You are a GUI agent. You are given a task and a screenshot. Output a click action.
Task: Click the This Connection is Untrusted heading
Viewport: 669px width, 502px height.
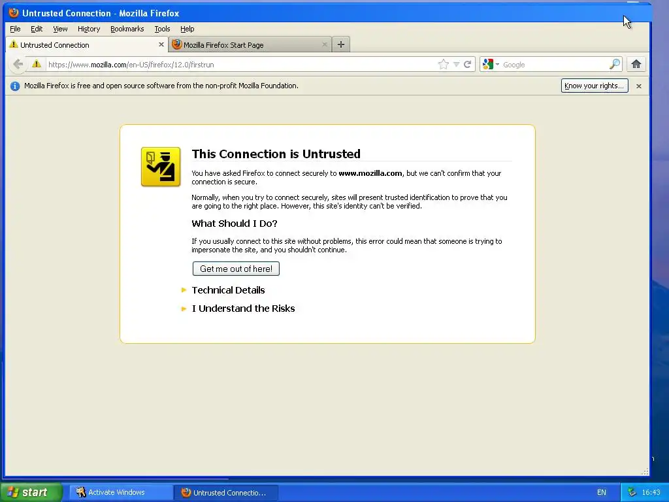coord(276,154)
